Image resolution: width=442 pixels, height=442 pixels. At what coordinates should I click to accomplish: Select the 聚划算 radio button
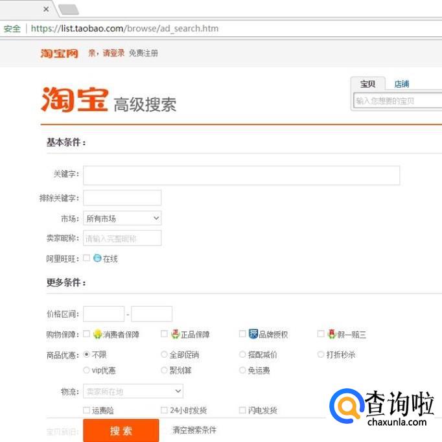click(164, 370)
